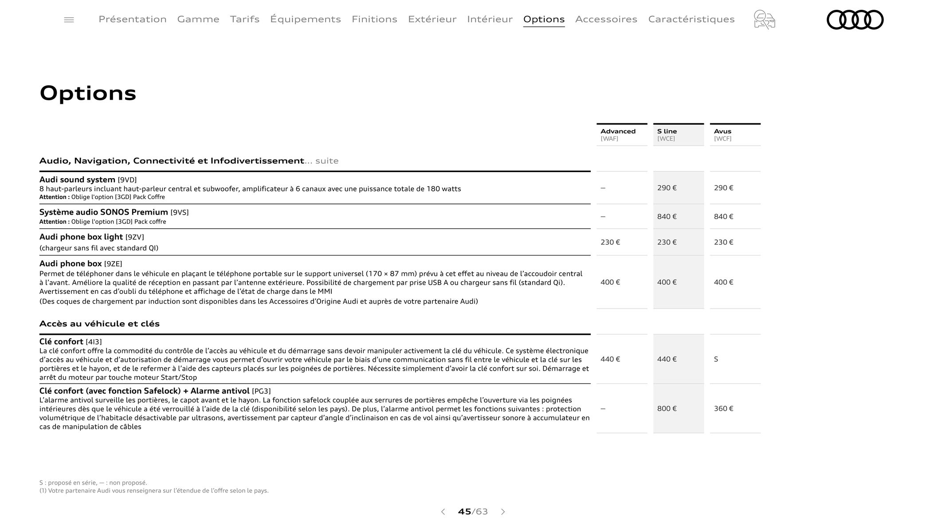Click the S line 440 € Clé confort price
Screen dimensions: 946x532
pyautogui.click(x=667, y=360)
